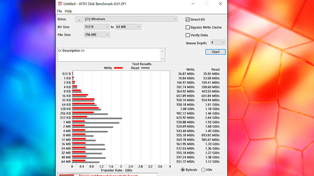This screenshot has width=314, height=176.
Task: Open the maximum I/O Size dropdown 64 MB
Action: click(x=128, y=27)
